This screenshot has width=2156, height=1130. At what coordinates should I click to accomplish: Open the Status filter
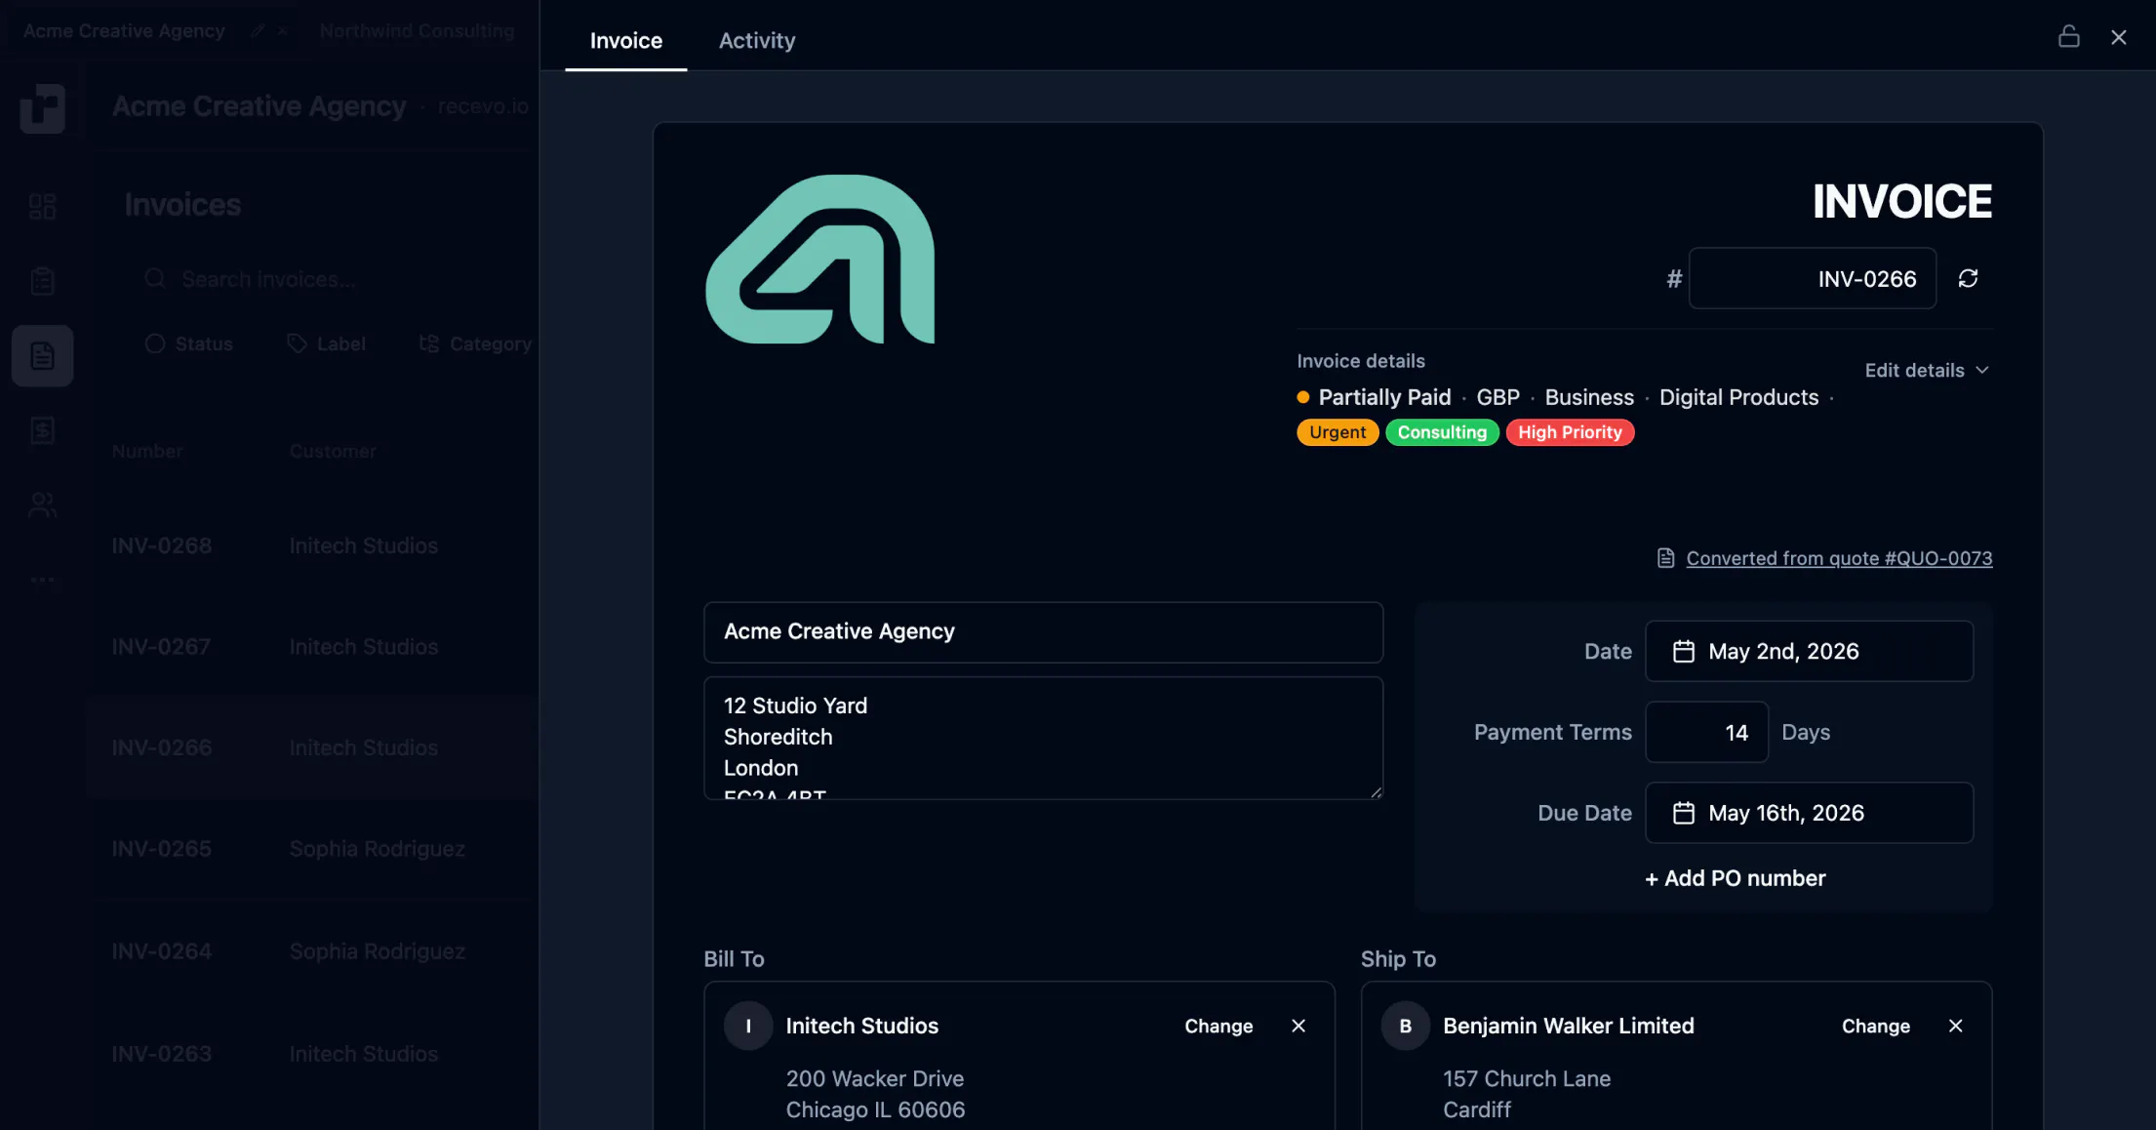coord(189,343)
